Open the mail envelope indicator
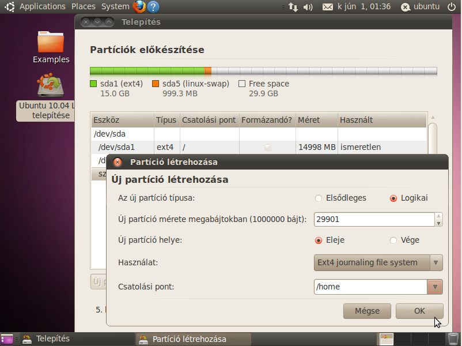This screenshot has width=462, height=346. pos(328,7)
